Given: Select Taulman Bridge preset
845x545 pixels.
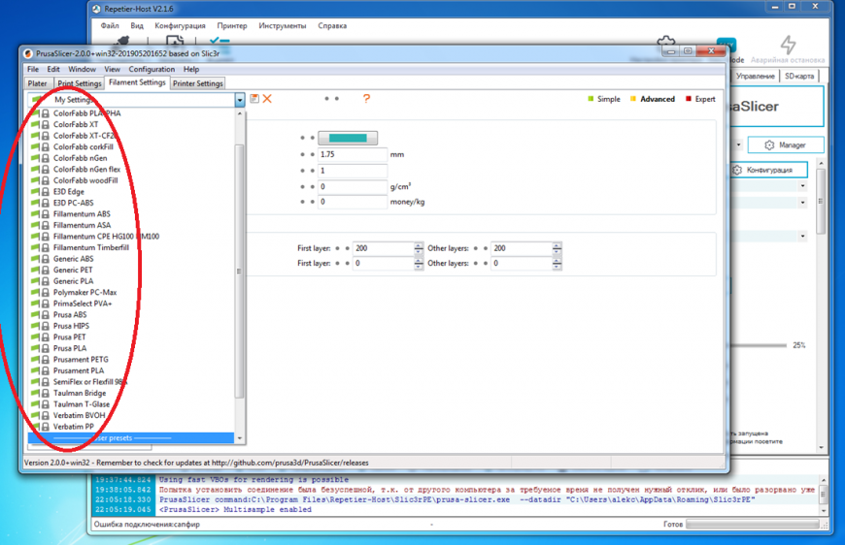Looking at the screenshot, I should [x=131, y=394].
